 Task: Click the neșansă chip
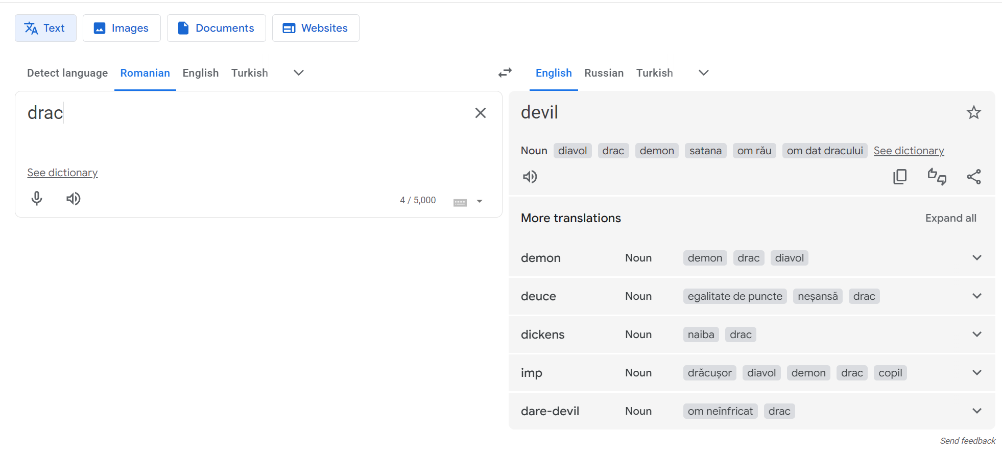tap(818, 296)
